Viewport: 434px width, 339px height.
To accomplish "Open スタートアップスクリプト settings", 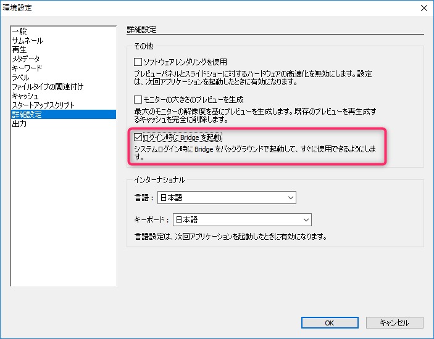I will click(x=43, y=105).
